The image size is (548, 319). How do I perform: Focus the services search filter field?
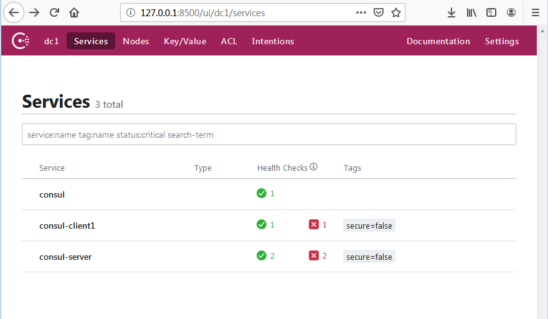click(x=269, y=135)
